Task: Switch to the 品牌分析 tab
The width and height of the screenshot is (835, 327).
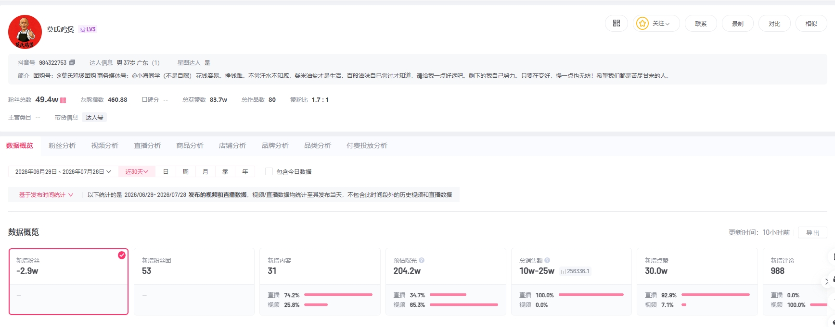Action: coord(275,145)
